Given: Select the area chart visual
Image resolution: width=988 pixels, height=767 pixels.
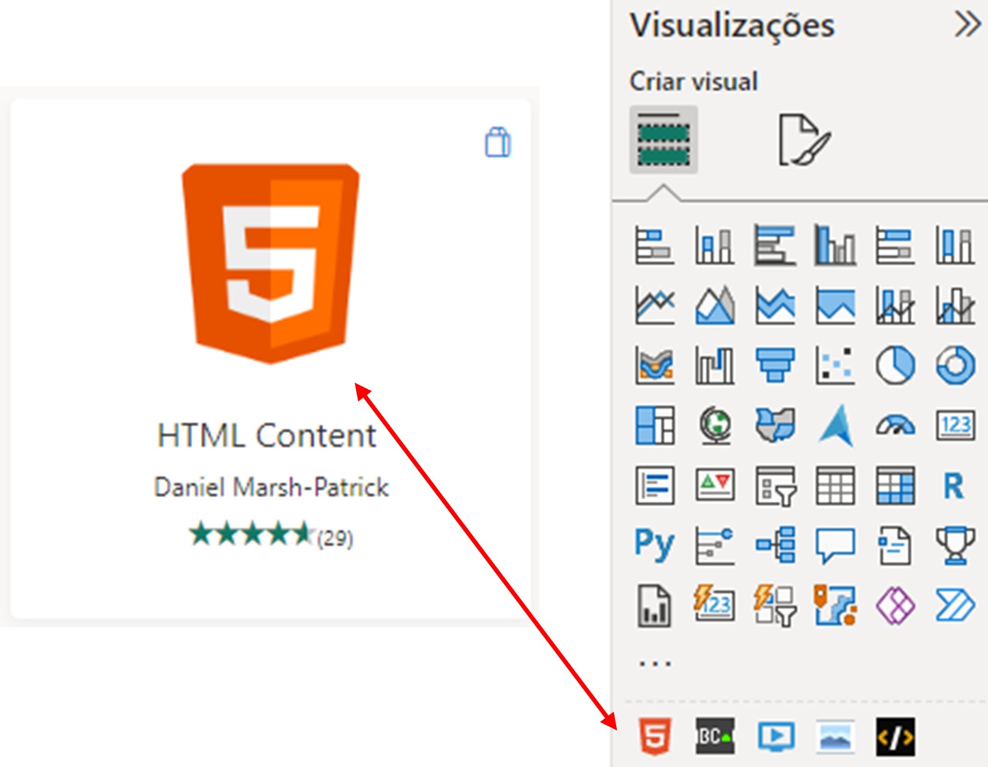Looking at the screenshot, I should pyautogui.click(x=714, y=305).
